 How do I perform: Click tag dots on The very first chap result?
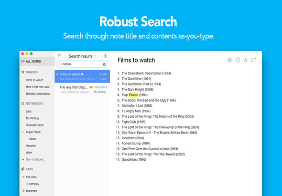tap(91, 87)
